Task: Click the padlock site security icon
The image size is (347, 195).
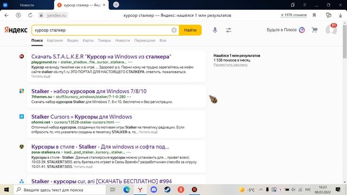Action: point(41,15)
